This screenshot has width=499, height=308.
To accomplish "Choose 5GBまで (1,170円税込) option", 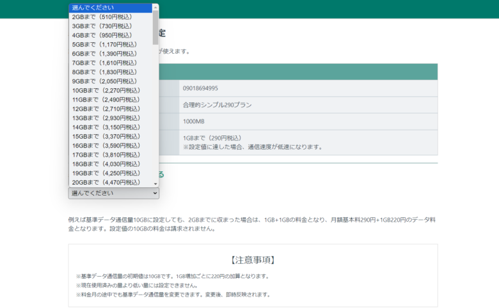I will (x=110, y=45).
